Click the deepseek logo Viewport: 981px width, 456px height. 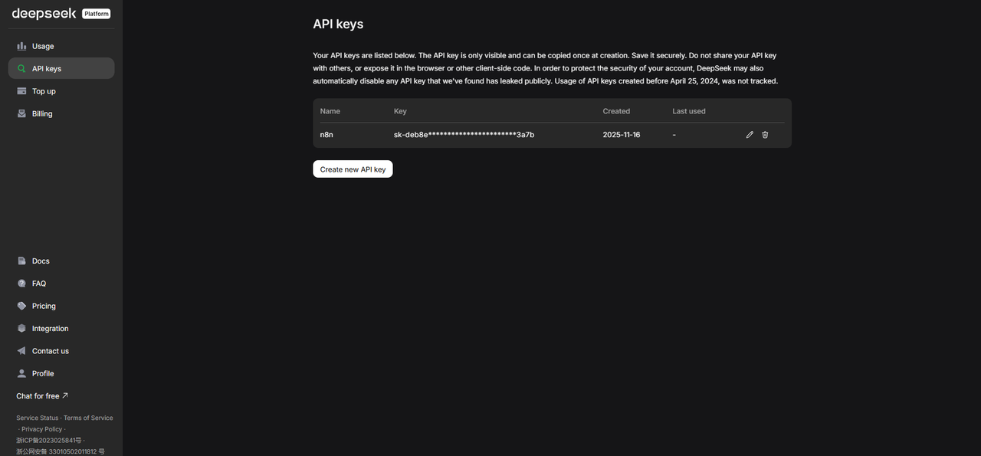pyautogui.click(x=44, y=14)
